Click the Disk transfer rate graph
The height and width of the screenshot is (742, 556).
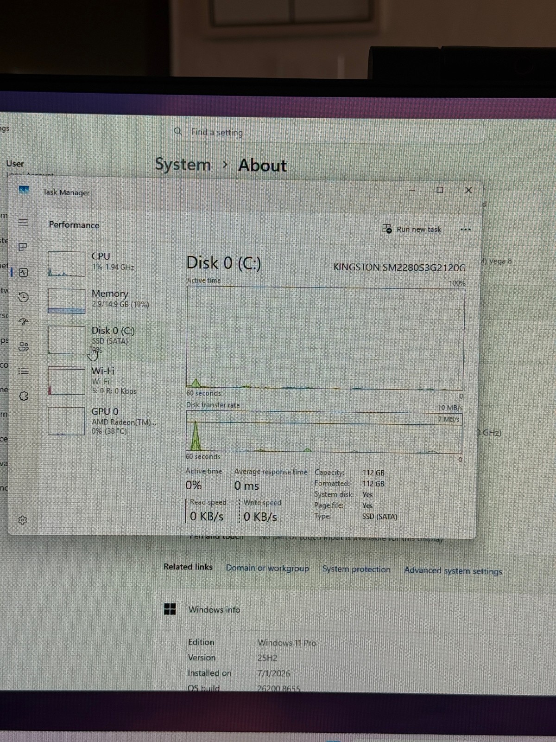[x=324, y=432]
